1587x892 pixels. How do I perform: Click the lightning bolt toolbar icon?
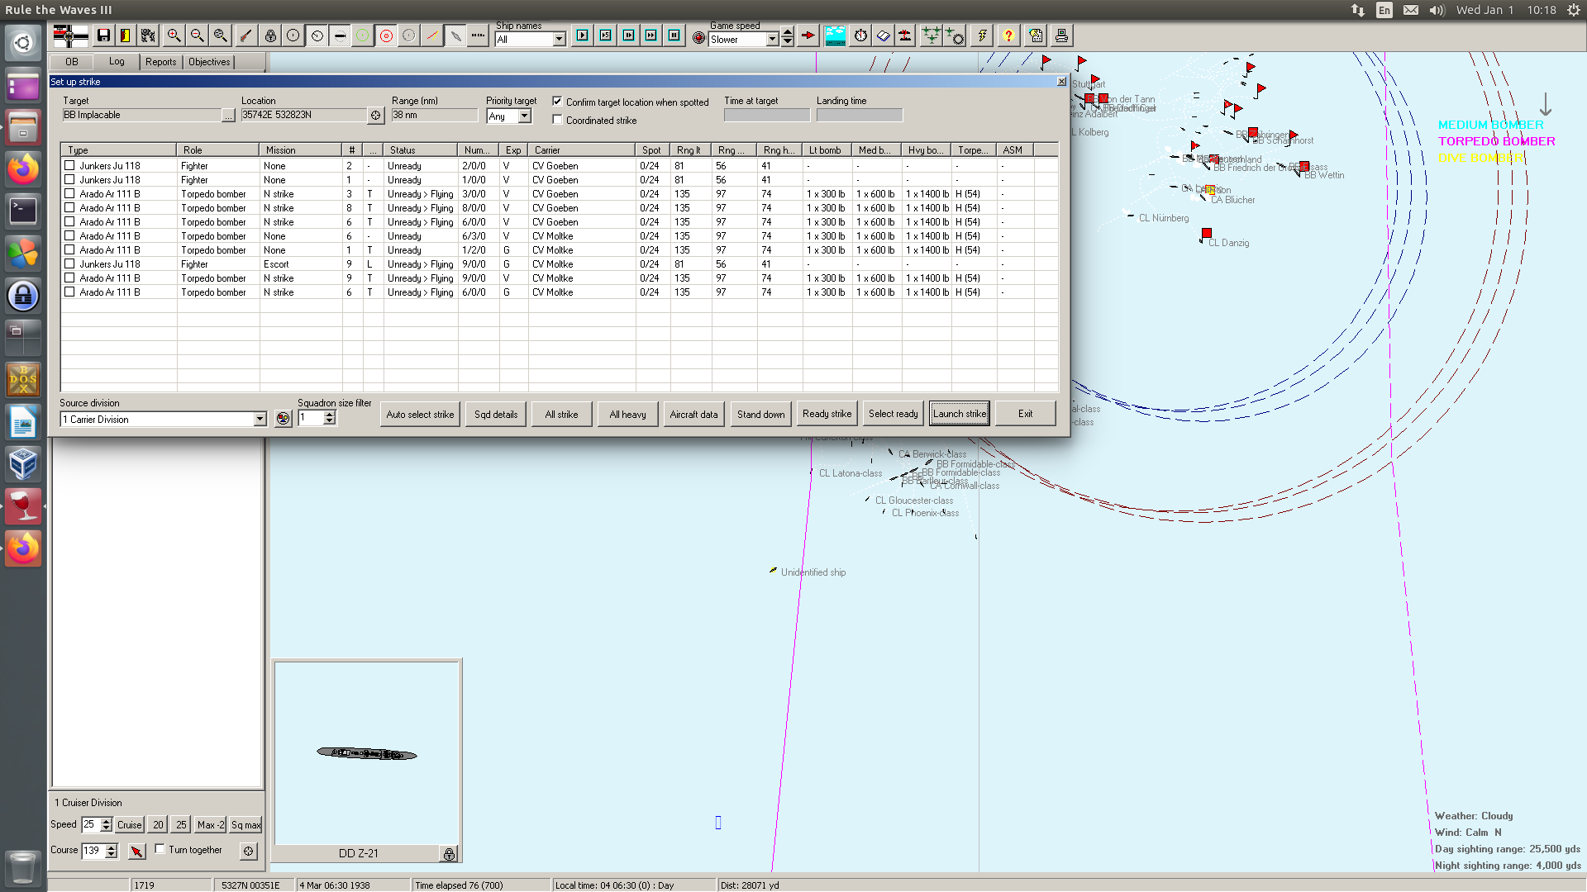click(x=982, y=36)
